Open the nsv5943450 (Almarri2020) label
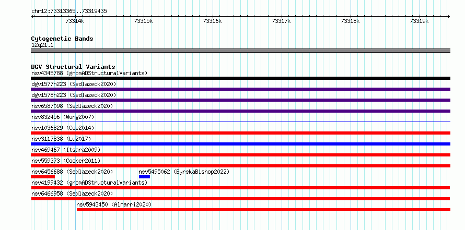Screen dimensions: 465x230 (114, 204)
